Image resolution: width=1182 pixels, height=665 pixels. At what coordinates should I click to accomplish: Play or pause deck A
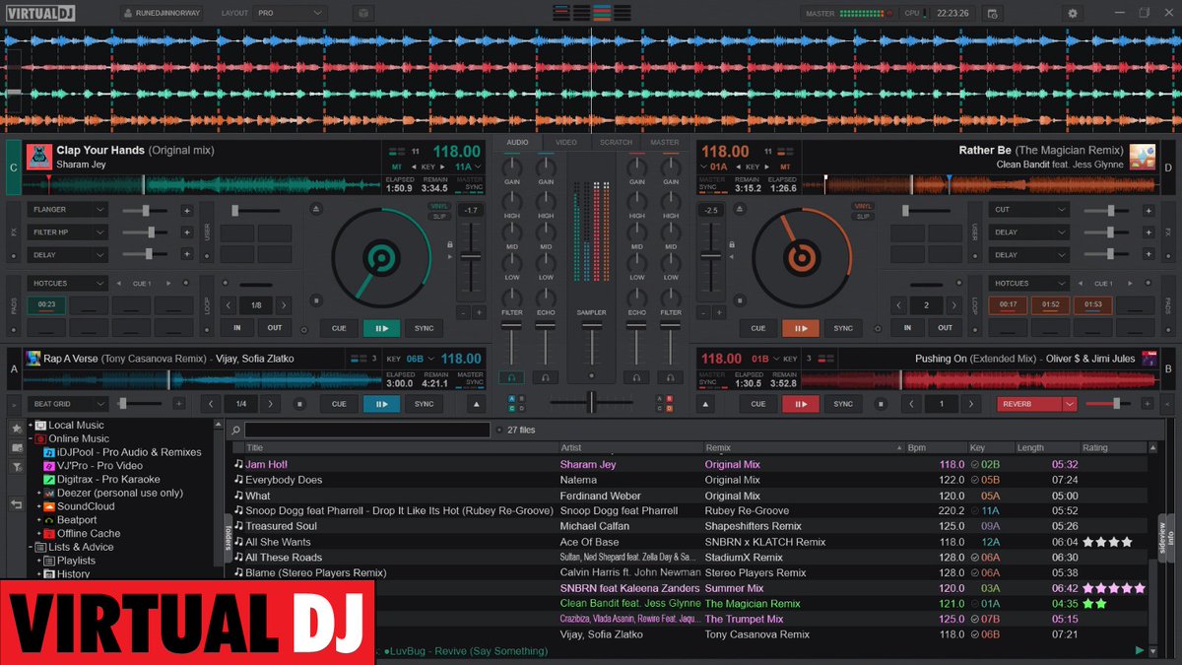click(x=381, y=404)
